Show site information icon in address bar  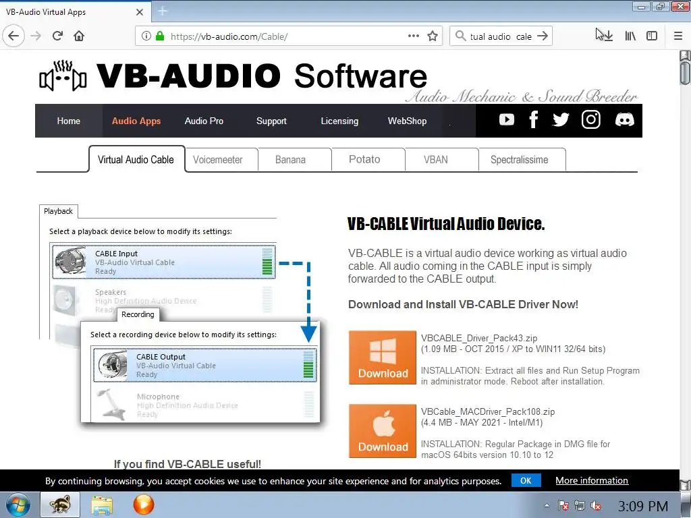[146, 36]
